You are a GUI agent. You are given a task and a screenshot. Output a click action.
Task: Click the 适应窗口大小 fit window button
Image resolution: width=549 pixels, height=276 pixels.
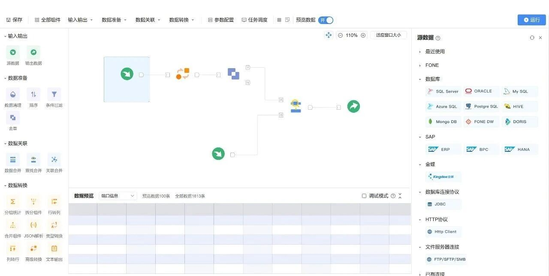tap(388, 35)
